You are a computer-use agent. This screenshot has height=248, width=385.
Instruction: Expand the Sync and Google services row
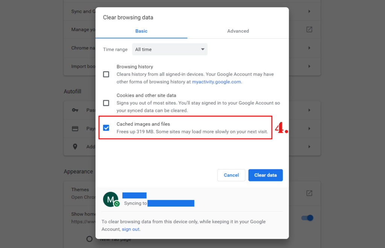309,11
